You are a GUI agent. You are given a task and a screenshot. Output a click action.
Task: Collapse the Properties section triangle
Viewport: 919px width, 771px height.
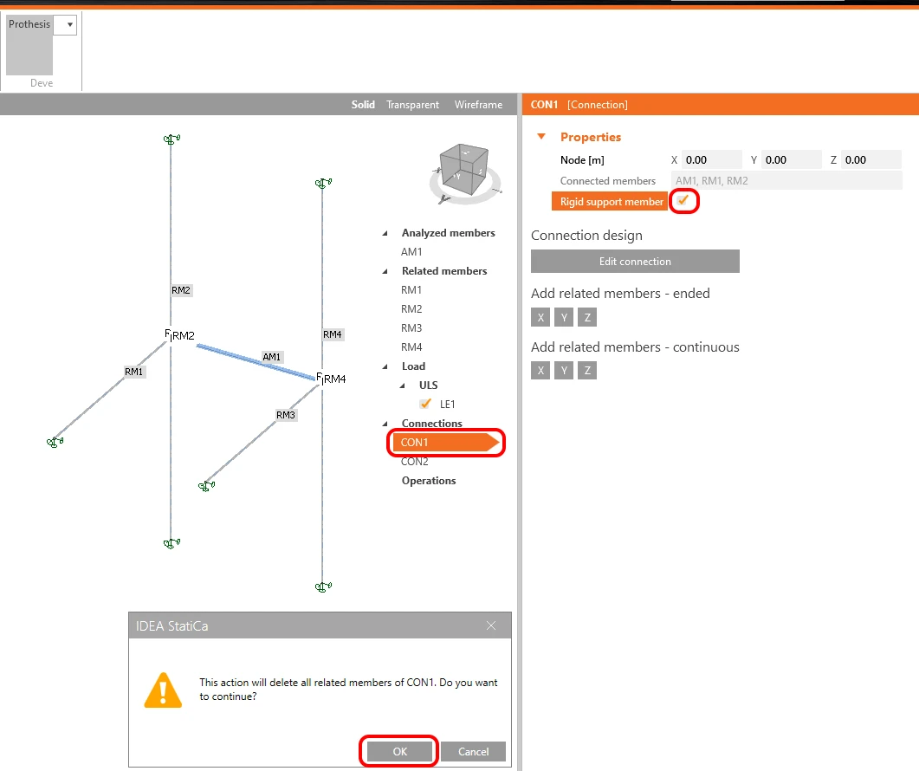pyautogui.click(x=541, y=137)
